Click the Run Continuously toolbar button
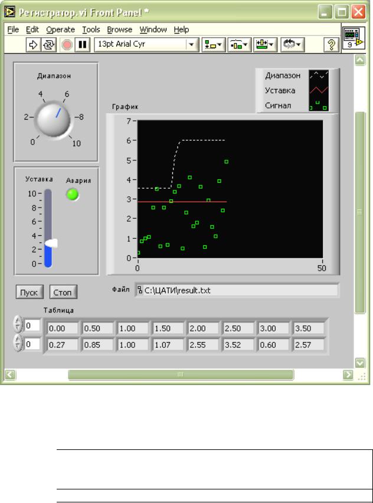 pyautogui.click(x=49, y=45)
